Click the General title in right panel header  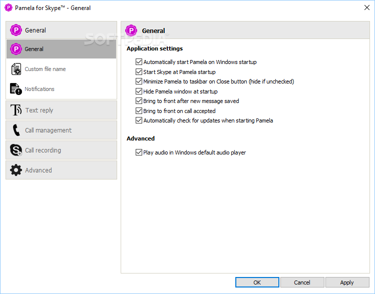153,30
